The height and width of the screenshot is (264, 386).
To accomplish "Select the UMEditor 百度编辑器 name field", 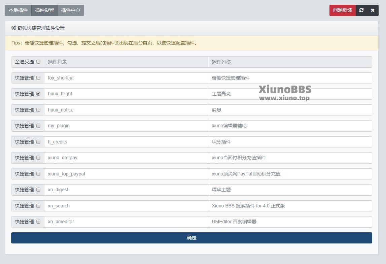I will (x=290, y=222).
